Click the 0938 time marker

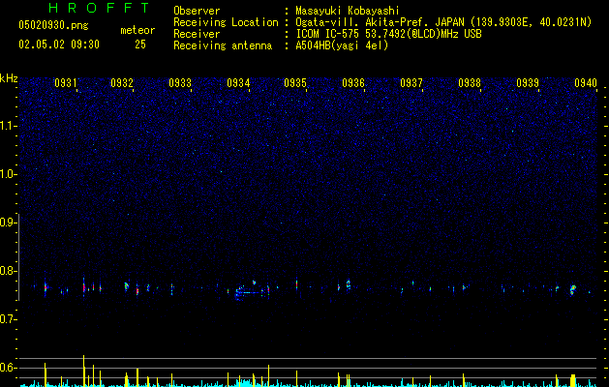pos(470,83)
